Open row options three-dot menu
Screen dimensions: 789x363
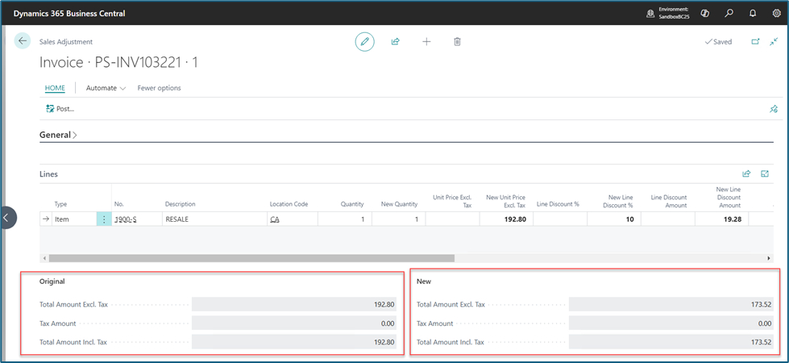pyautogui.click(x=104, y=219)
